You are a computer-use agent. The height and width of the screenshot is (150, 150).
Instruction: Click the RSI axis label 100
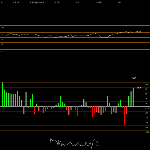(x=2, y=27)
